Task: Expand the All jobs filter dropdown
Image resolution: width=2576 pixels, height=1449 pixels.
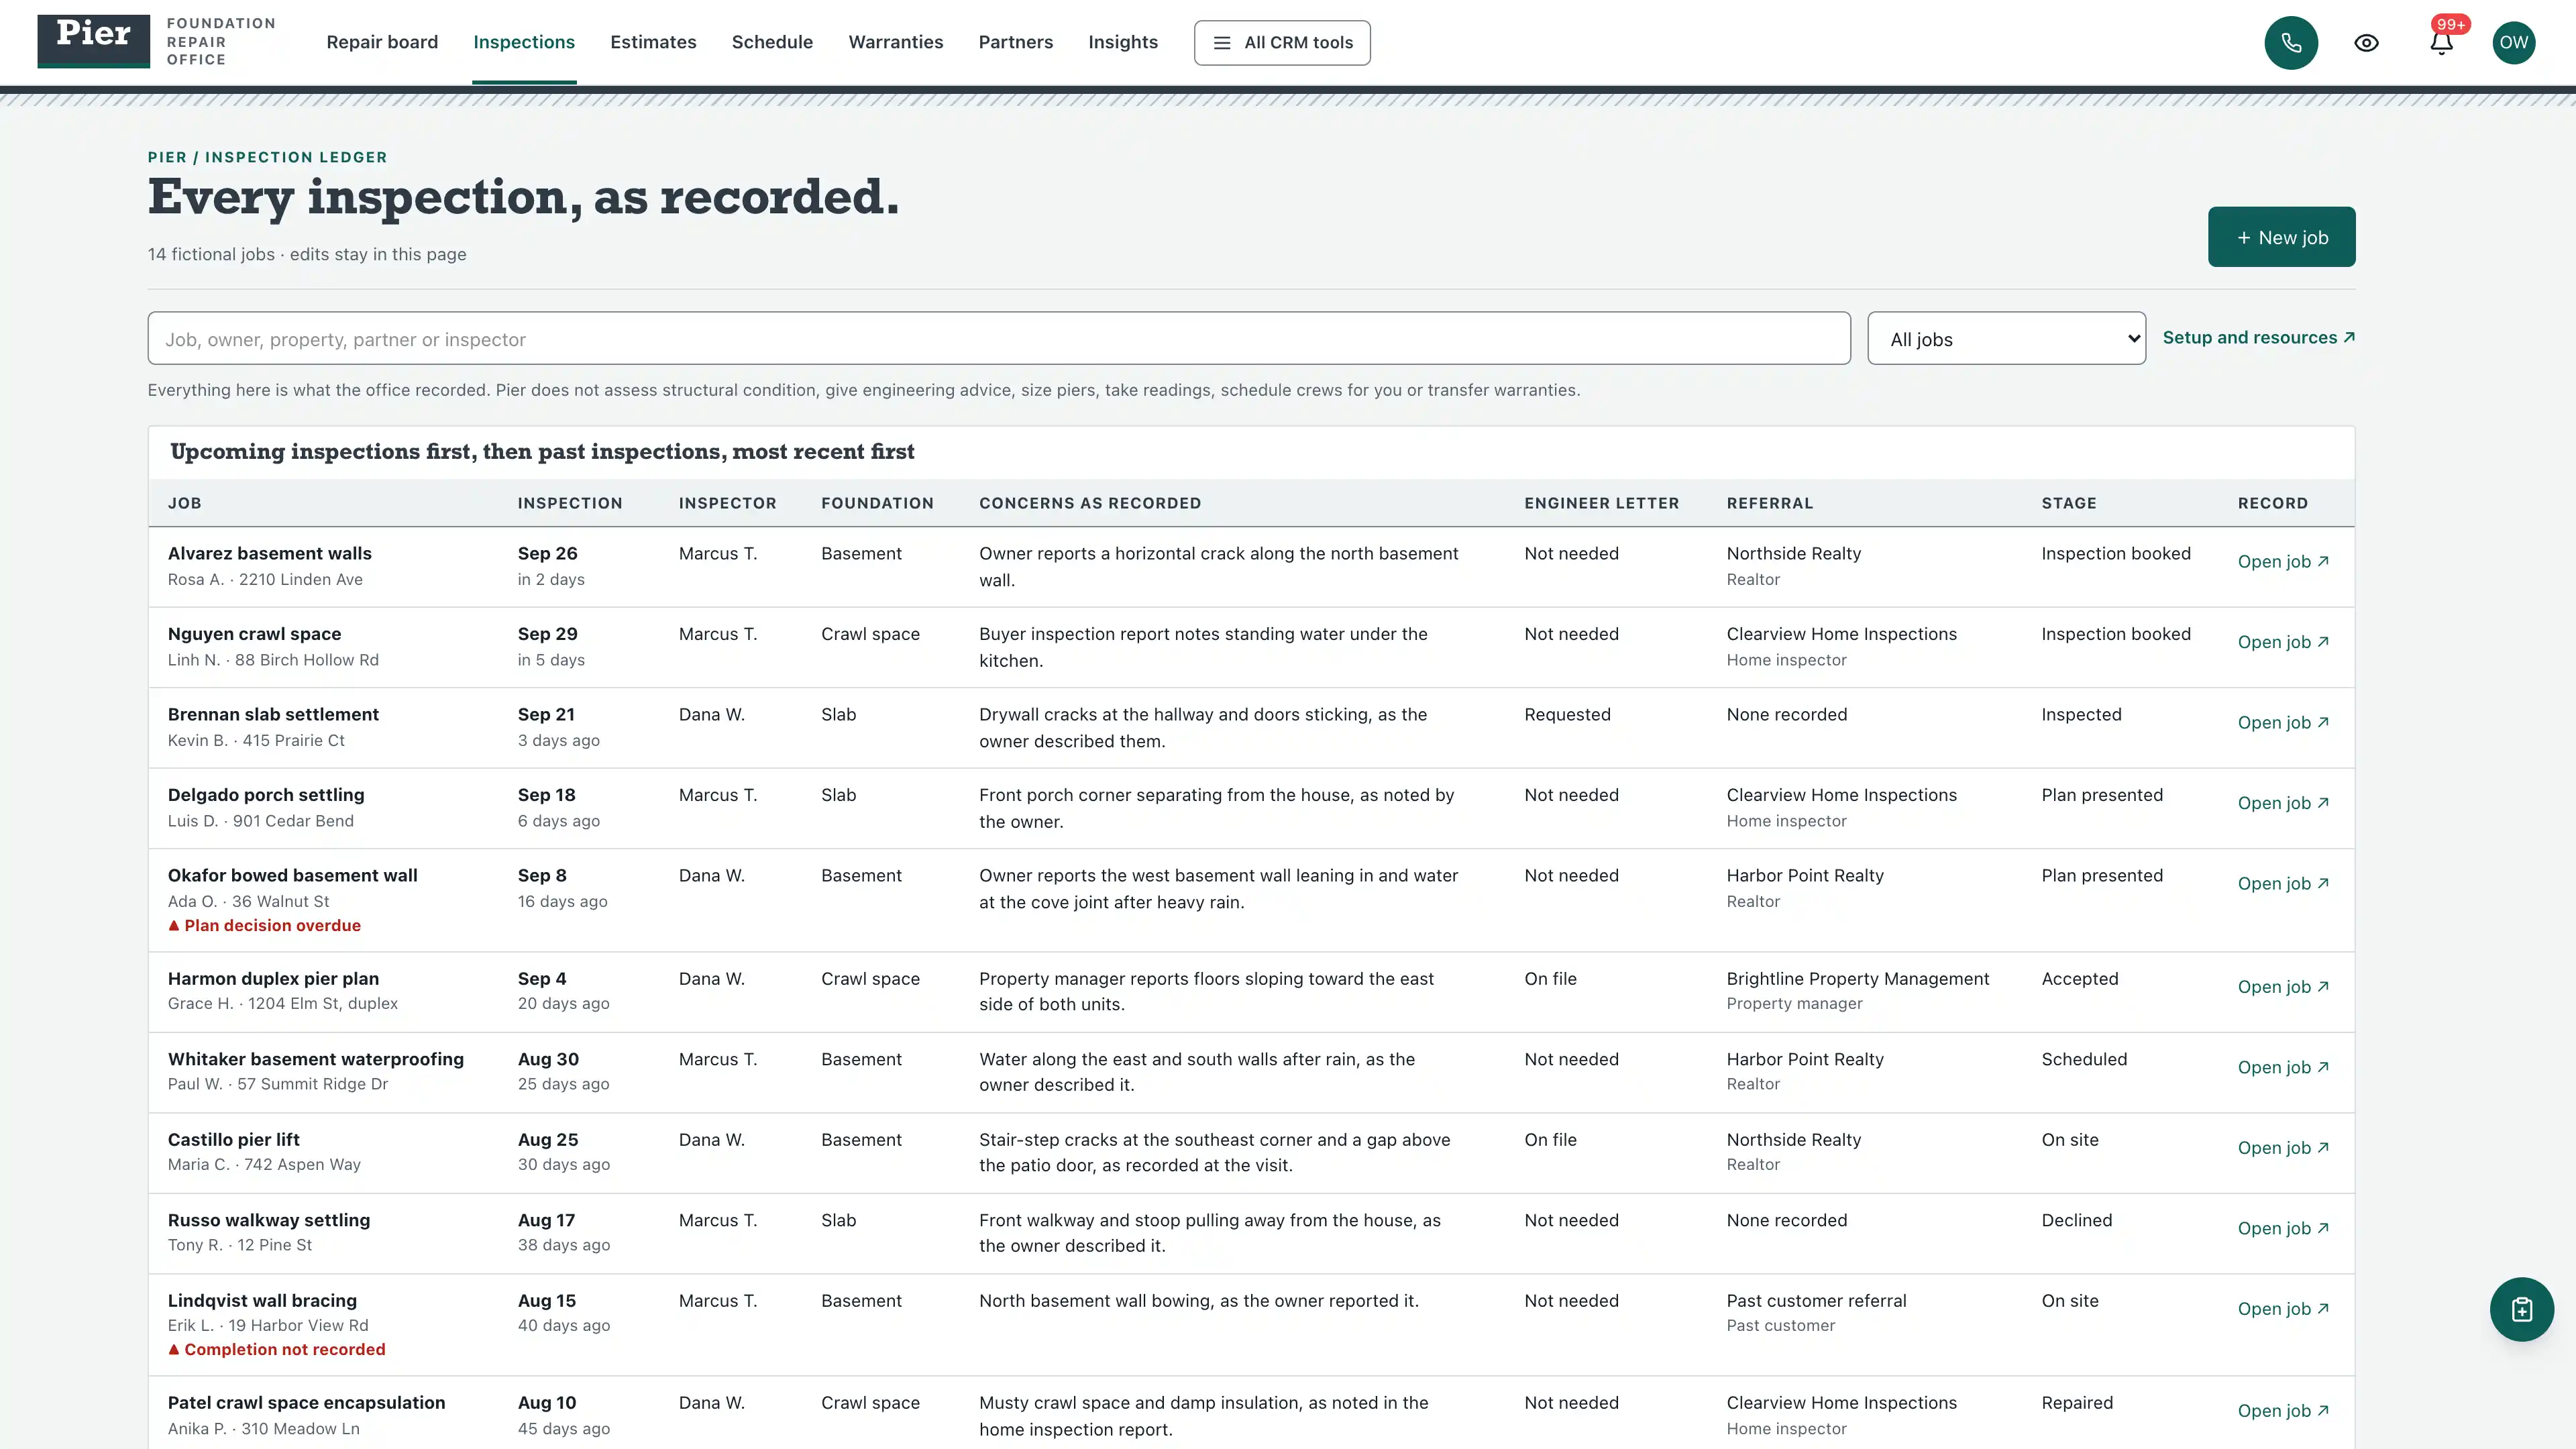Action: coord(2006,339)
